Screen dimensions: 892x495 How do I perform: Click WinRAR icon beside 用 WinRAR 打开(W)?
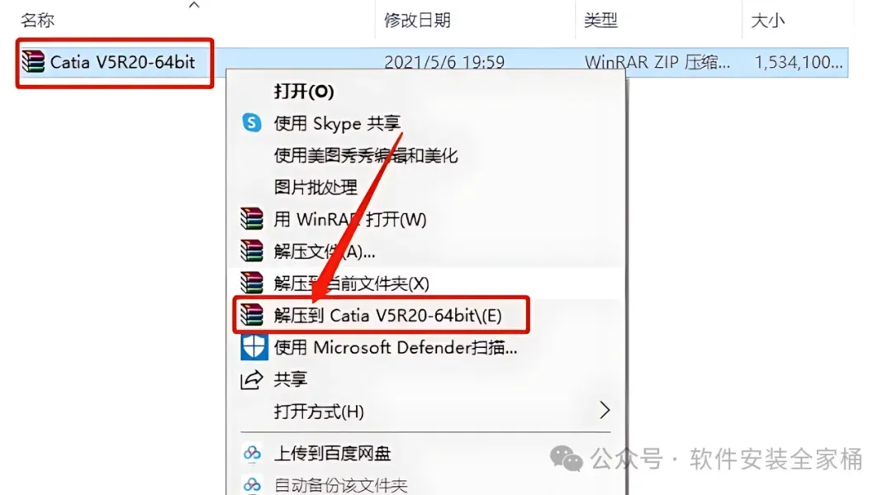(251, 219)
